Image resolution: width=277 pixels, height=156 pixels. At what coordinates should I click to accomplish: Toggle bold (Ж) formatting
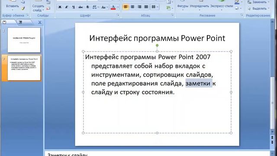[x=60, y=7]
